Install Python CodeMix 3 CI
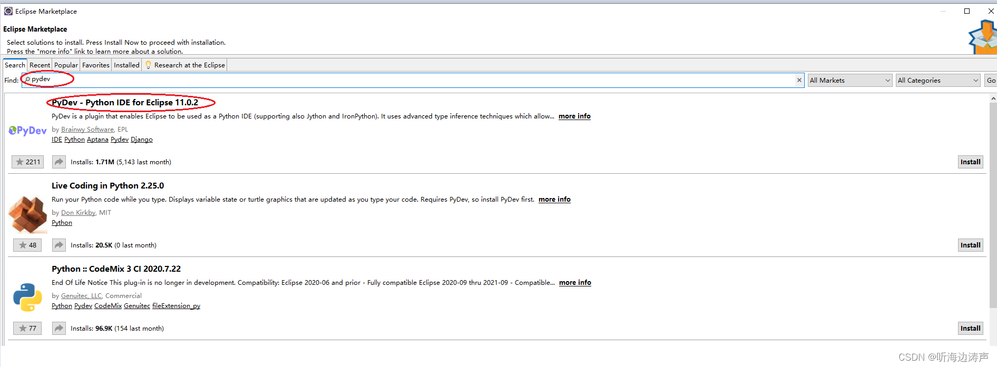The height and width of the screenshot is (367, 997). click(x=970, y=329)
